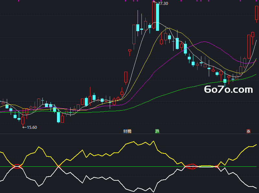
Task: Click the divider between price and indicator panels
Action: pos(129,134)
